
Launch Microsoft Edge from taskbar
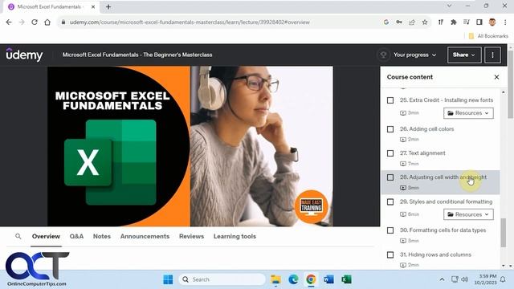coord(293,279)
